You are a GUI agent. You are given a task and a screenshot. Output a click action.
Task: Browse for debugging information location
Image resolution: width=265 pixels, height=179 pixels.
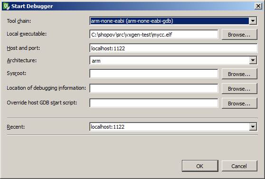pyautogui.click(x=239, y=89)
